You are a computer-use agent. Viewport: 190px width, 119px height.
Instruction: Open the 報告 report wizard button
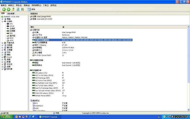point(31,9)
